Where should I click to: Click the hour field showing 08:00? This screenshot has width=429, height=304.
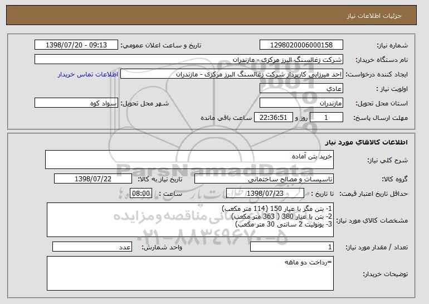141,194
